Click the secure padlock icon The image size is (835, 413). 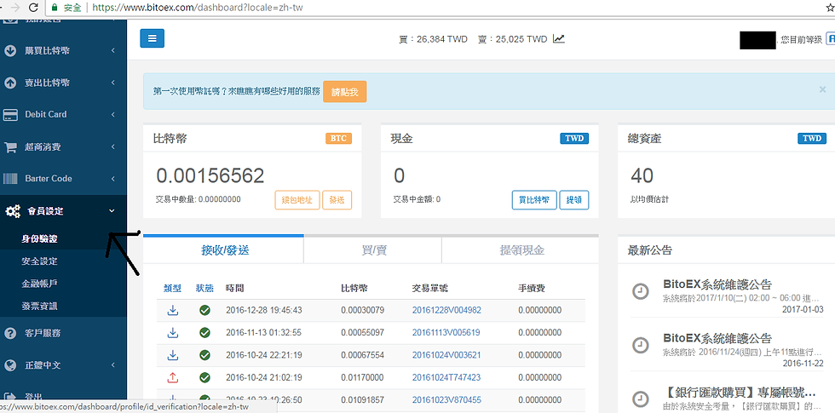55,8
